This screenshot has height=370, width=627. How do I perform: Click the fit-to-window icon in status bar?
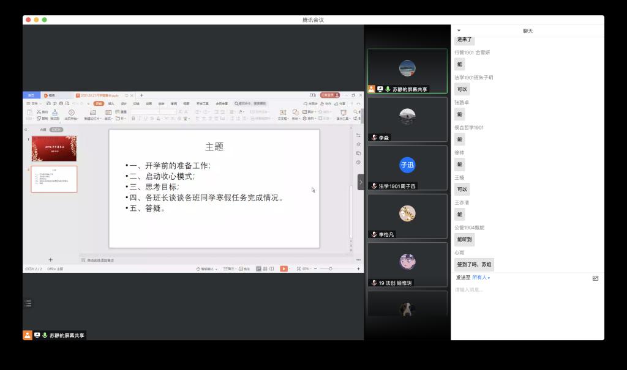298,268
